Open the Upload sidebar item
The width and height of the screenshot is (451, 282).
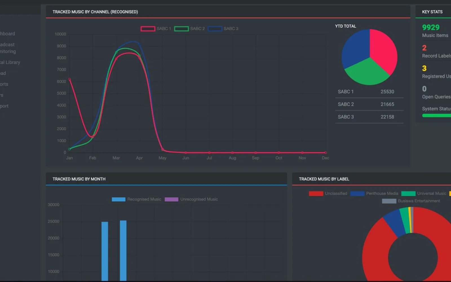[x=3, y=73]
